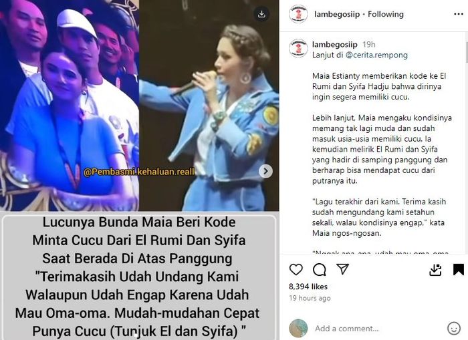Open the 19 hours ago timestamp
The image size is (468, 340).
(310, 298)
